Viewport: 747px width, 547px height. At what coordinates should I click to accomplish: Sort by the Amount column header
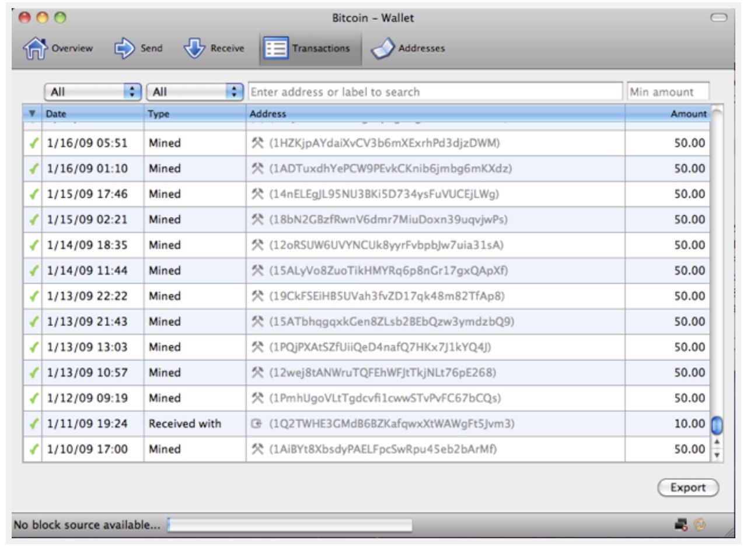[667, 114]
